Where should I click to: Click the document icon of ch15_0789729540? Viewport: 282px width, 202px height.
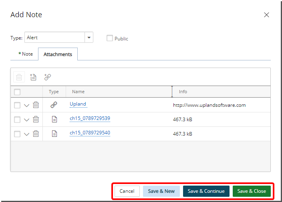(54, 134)
